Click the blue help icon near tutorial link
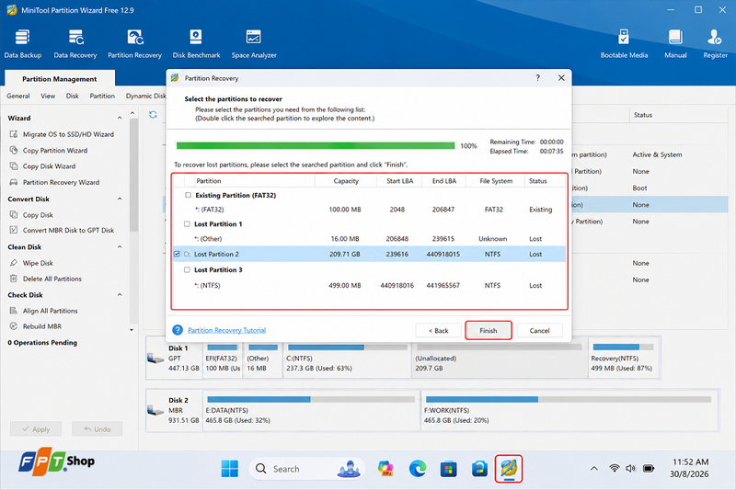The width and height of the screenshot is (736, 490). tap(178, 330)
